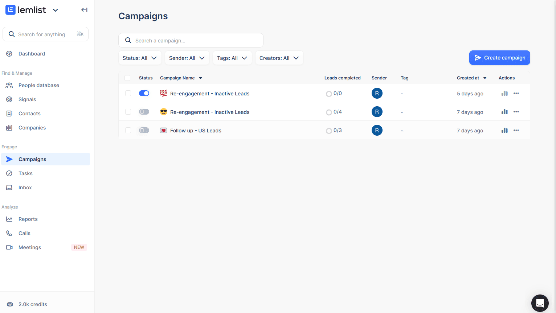Open the Status: All filter dropdown
This screenshot has width=556, height=313.
coord(140,58)
